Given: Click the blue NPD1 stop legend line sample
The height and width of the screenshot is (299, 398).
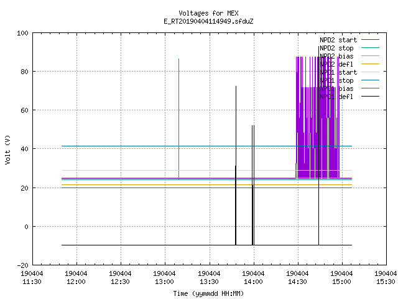Looking at the screenshot, I should click(x=371, y=80).
